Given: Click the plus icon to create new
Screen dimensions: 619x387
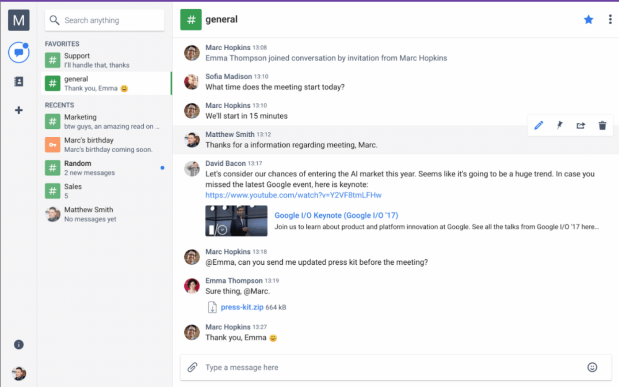Looking at the screenshot, I should click(19, 110).
